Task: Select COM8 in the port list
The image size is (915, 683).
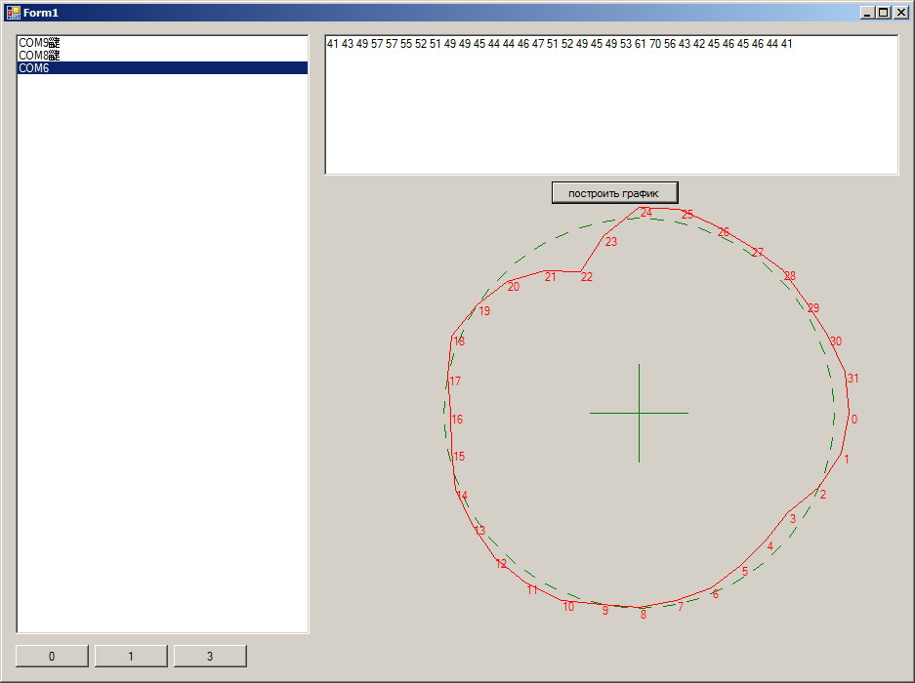Action: (x=162, y=56)
